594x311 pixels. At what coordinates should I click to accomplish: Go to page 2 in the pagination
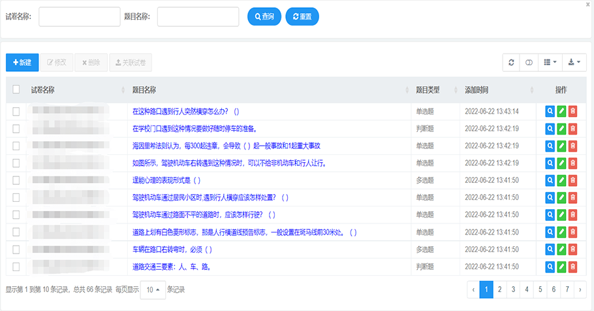tap(499, 289)
